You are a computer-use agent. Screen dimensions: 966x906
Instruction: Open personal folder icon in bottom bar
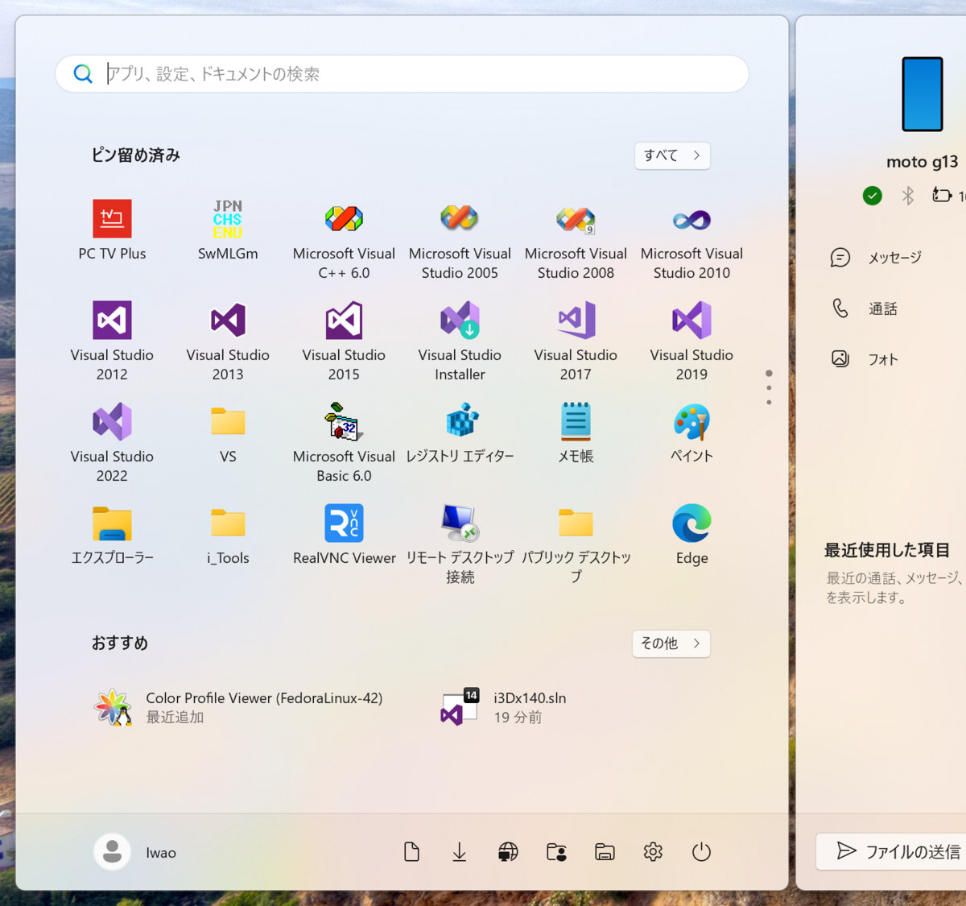[x=556, y=852]
